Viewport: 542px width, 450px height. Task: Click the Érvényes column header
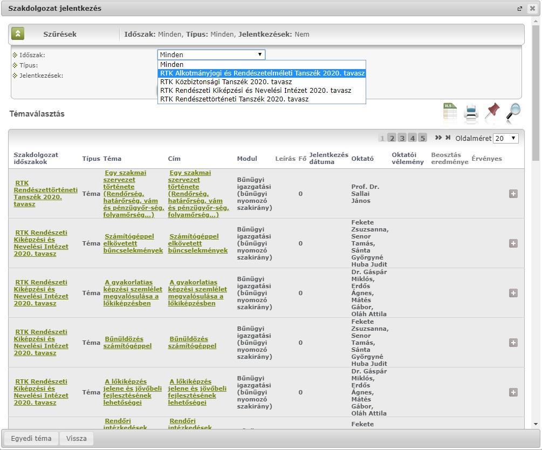point(486,159)
